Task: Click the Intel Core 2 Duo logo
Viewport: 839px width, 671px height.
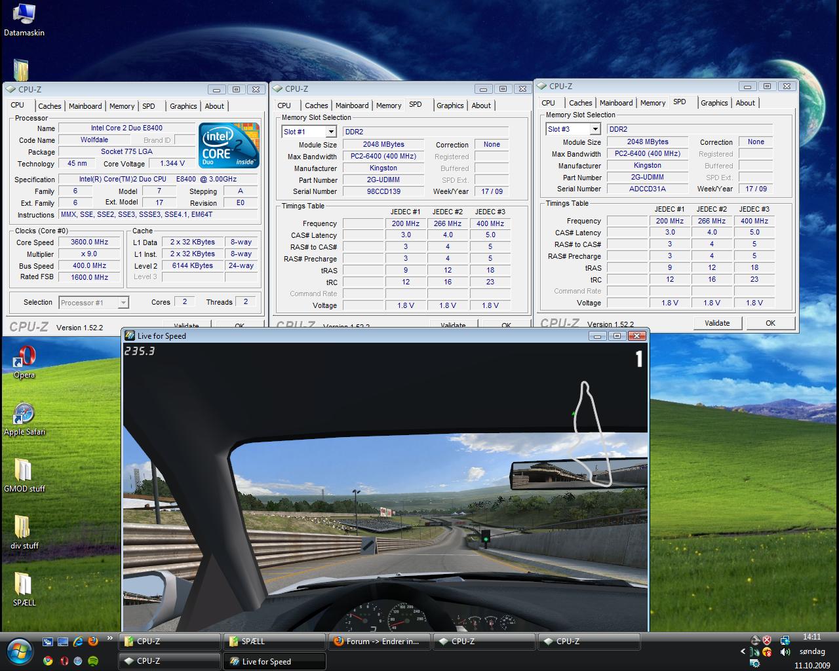Action: tap(229, 145)
